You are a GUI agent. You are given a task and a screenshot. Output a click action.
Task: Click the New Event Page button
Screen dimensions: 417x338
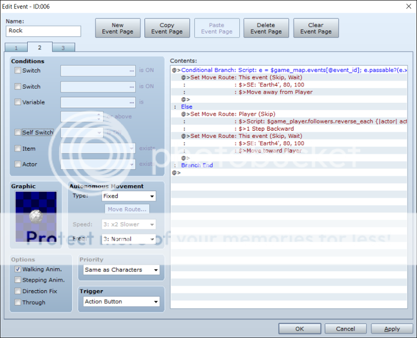click(118, 28)
